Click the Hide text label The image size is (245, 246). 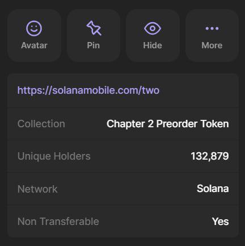153,45
